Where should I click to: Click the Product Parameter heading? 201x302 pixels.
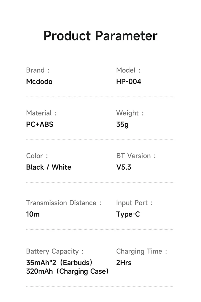pos(100,36)
